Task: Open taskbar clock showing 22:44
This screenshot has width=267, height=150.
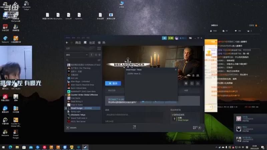Action: coord(254,147)
